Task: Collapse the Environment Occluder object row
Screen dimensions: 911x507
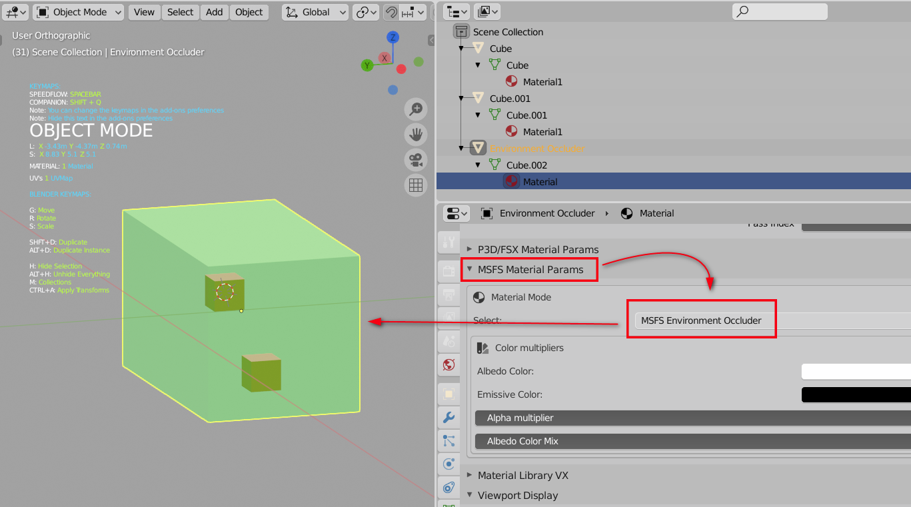Action: (x=461, y=149)
